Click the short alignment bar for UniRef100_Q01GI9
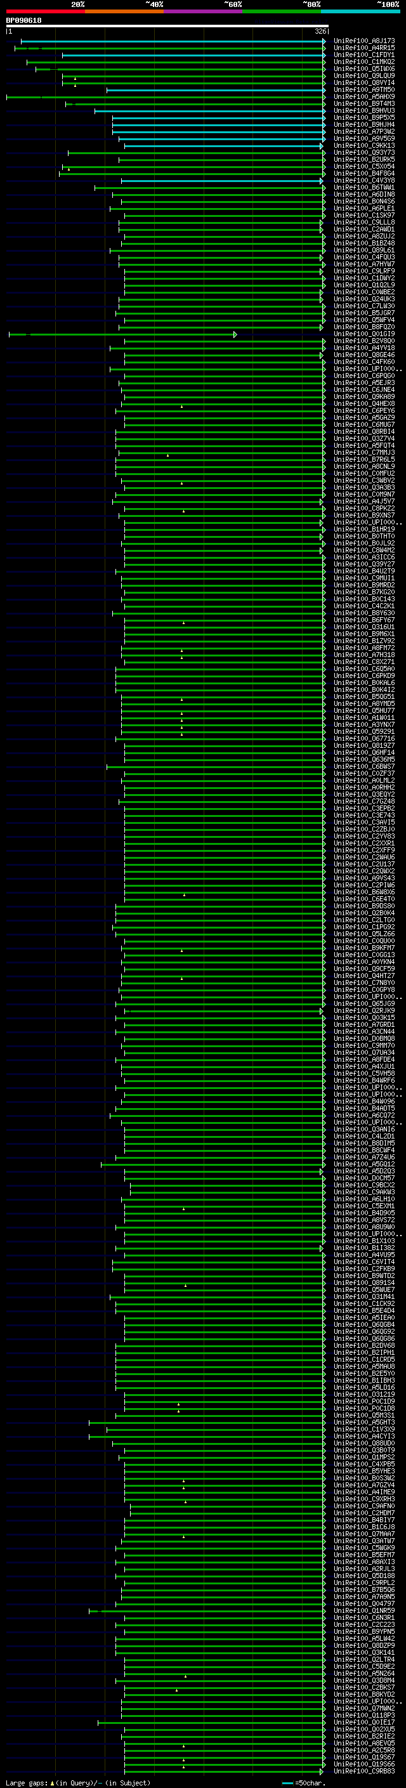 [123, 334]
